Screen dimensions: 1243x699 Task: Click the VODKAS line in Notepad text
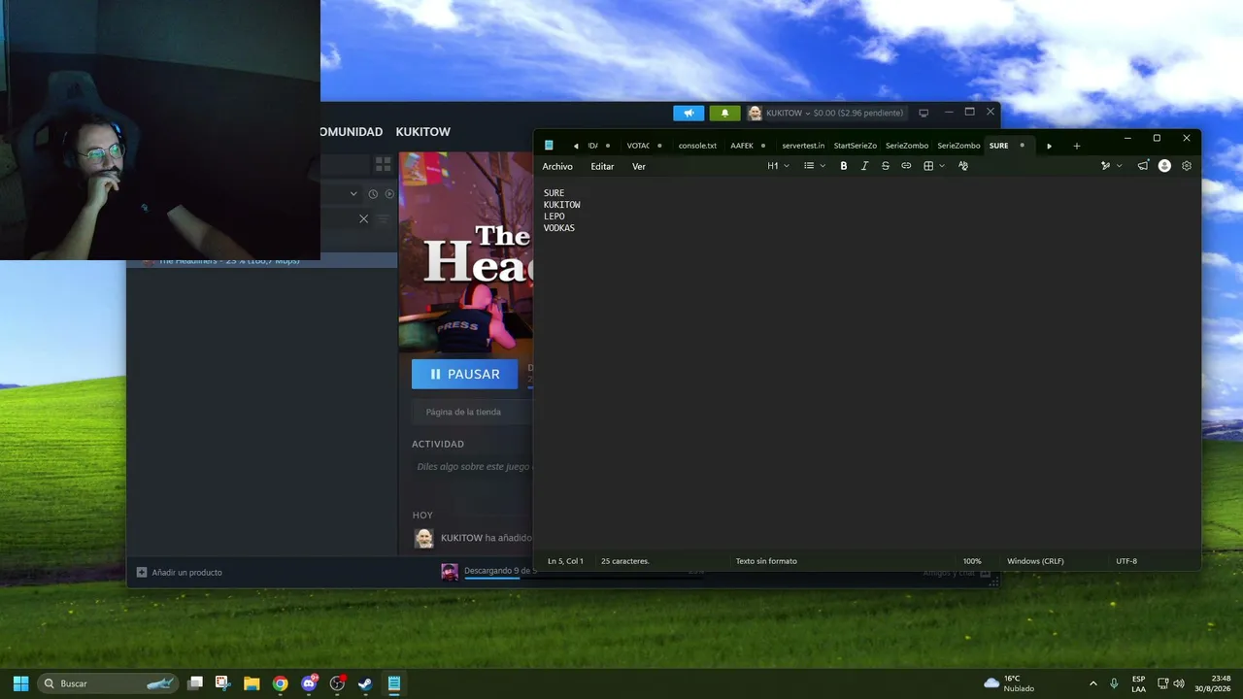pyautogui.click(x=559, y=228)
